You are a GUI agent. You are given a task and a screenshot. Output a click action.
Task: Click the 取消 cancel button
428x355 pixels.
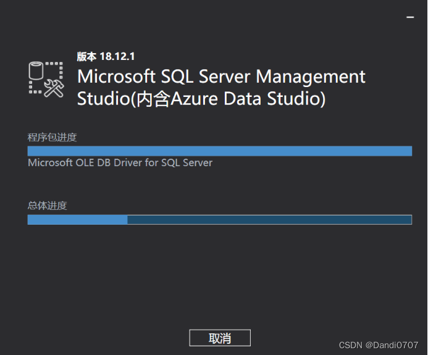coord(220,338)
